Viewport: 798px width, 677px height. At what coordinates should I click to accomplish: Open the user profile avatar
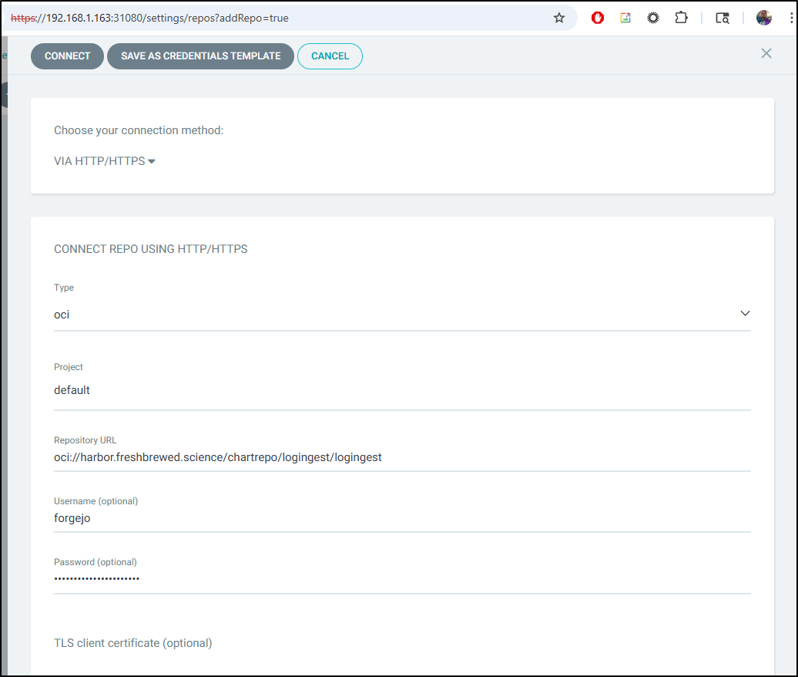[764, 18]
